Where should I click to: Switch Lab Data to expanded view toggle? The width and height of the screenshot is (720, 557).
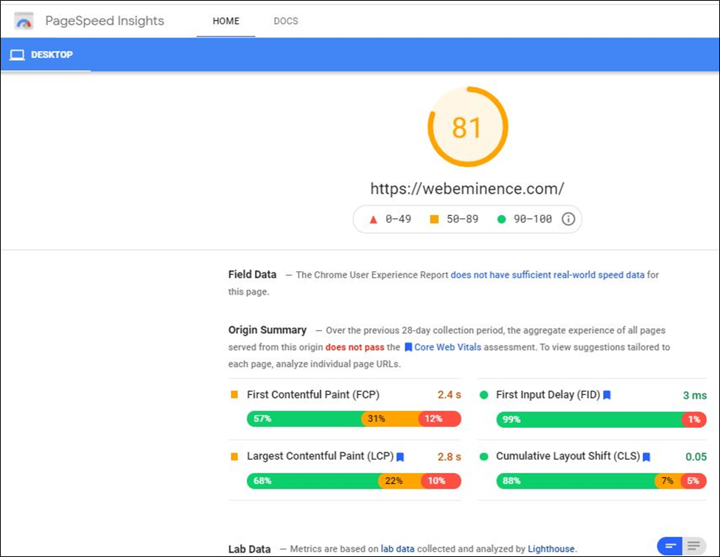[694, 546]
